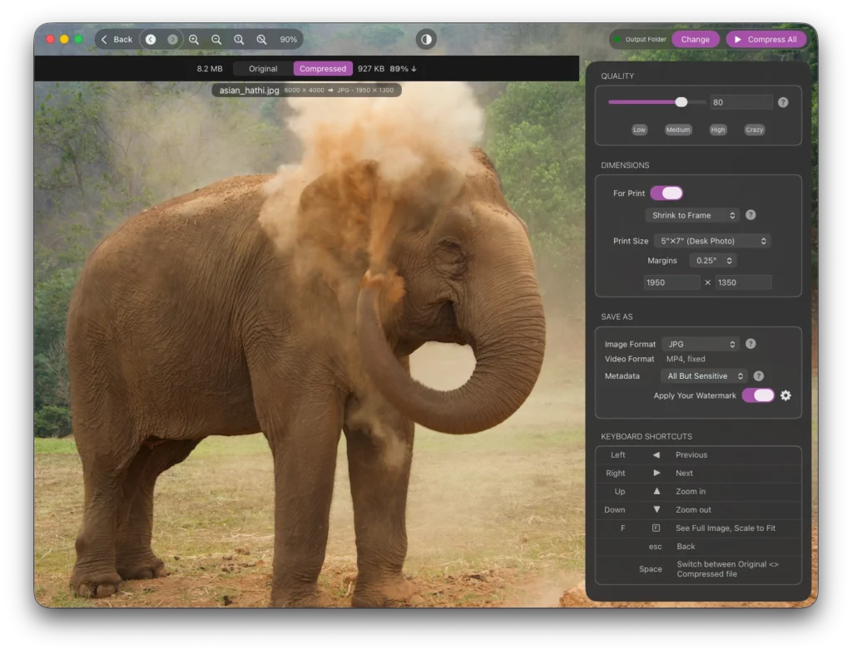Click the quality slider handle

tap(681, 102)
